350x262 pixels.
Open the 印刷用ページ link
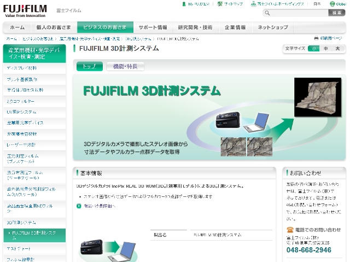click(331, 38)
